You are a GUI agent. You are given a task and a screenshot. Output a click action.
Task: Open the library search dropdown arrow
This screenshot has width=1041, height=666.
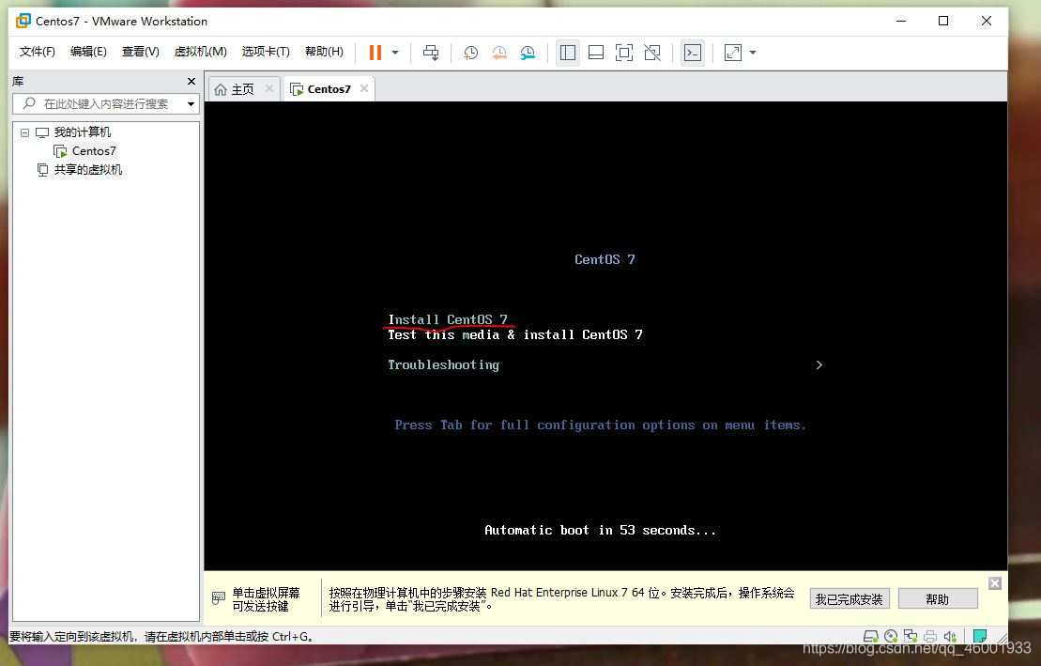pyautogui.click(x=191, y=103)
